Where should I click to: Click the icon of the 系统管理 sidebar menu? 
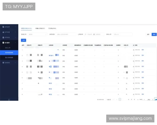3,63
